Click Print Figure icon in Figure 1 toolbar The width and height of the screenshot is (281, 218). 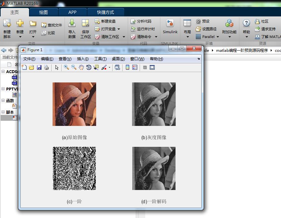46,67
